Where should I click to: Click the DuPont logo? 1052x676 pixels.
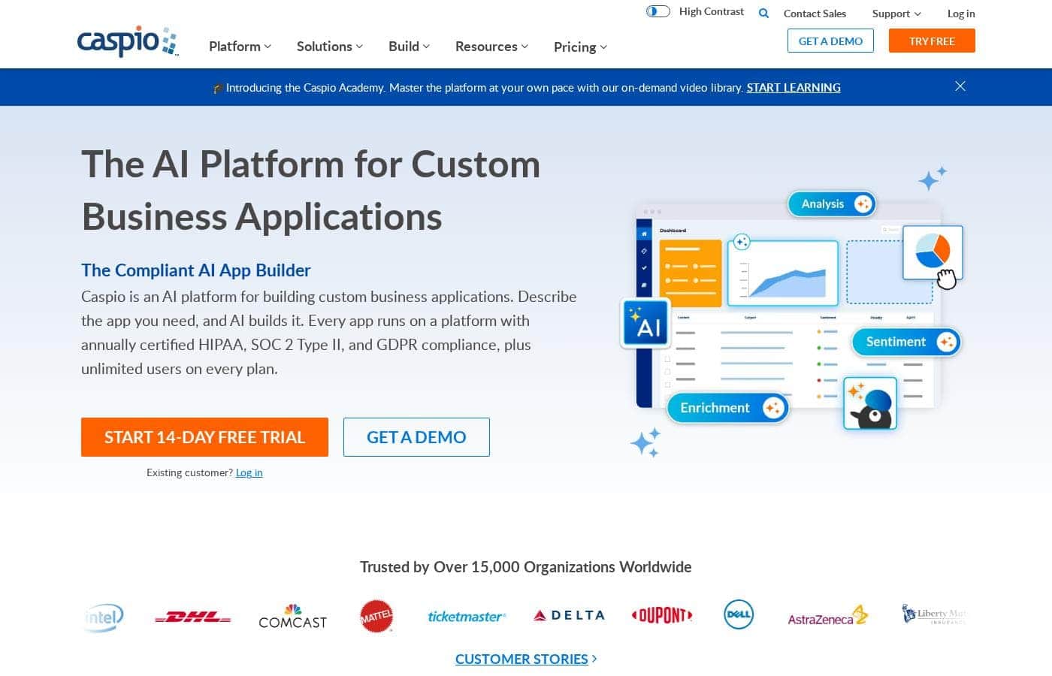662,615
